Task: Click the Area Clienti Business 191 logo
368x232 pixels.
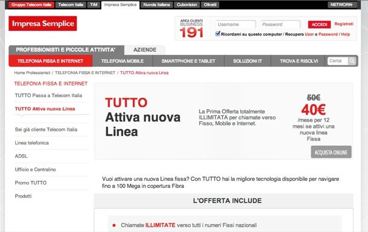Action: [191, 28]
